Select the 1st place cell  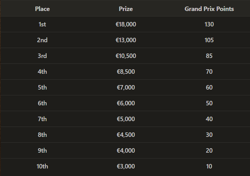tap(42, 24)
